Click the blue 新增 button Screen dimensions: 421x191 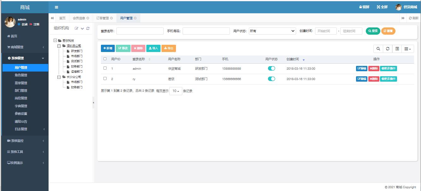point(108,48)
